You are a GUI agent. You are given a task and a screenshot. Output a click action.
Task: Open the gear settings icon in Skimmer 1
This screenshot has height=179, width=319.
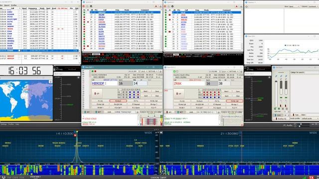(x=160, y=6)
